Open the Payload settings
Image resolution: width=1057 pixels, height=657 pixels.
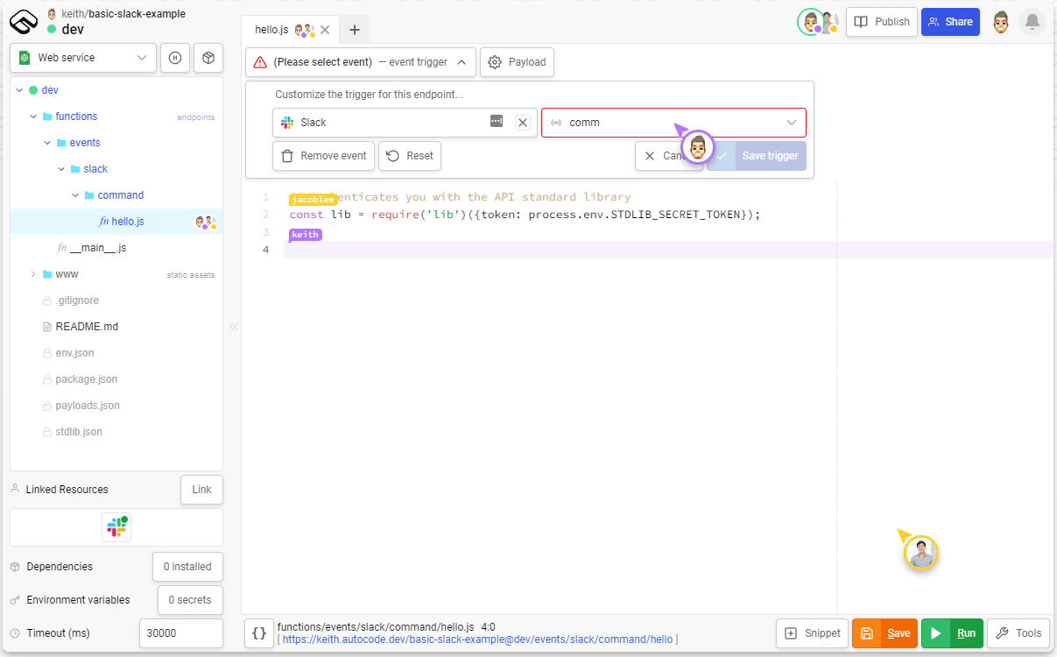tap(517, 62)
